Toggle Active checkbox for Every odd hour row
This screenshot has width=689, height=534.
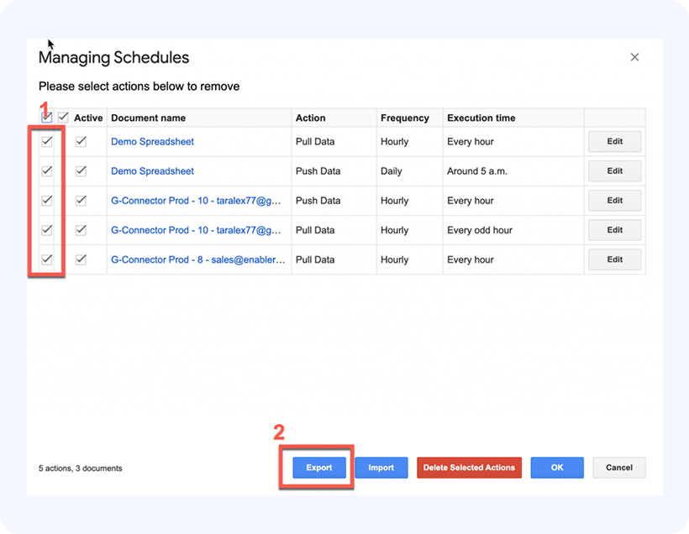point(81,230)
